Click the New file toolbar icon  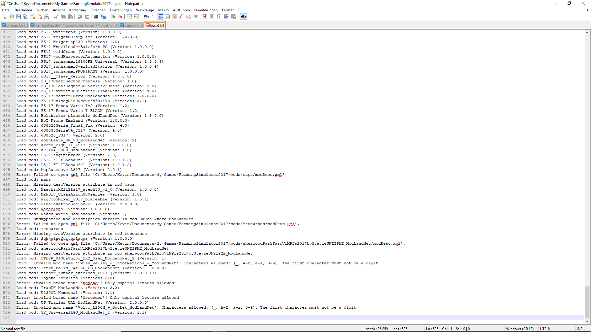[x=4, y=17]
